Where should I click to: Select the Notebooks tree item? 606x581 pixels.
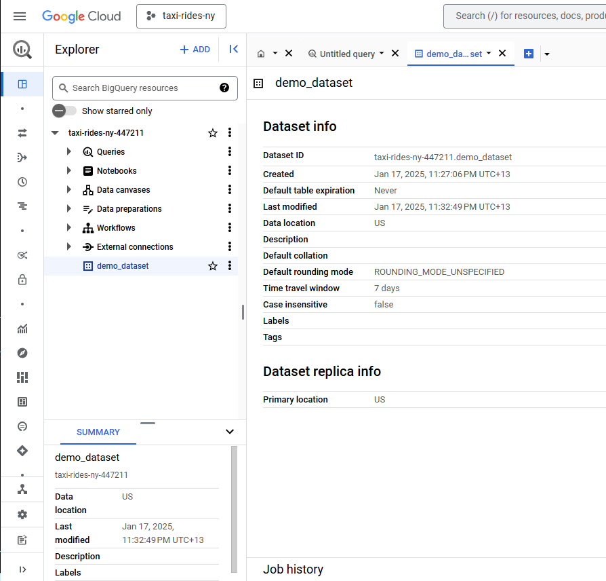[x=117, y=170]
